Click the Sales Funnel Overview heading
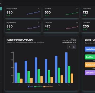The height and width of the screenshot is (93, 95). (20, 40)
